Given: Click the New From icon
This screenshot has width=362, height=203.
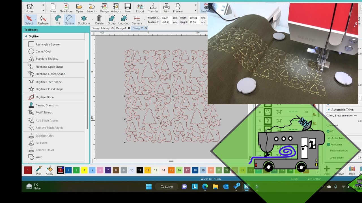Looking at the screenshot, I should (66, 8).
